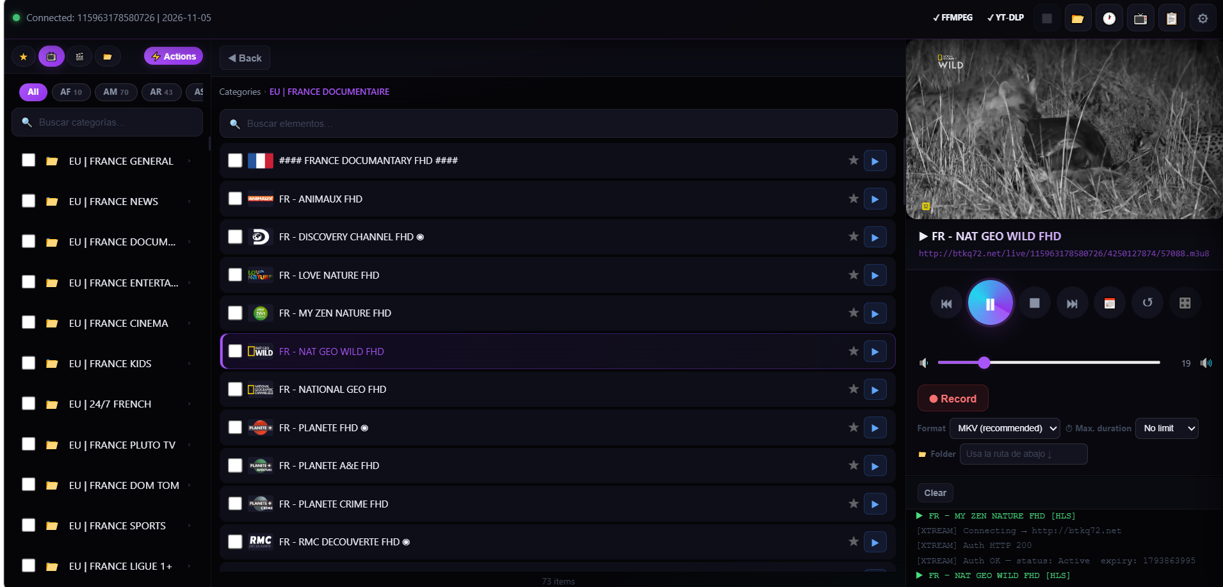
Task: Click the clock schedule icon in header
Action: [x=1109, y=19]
